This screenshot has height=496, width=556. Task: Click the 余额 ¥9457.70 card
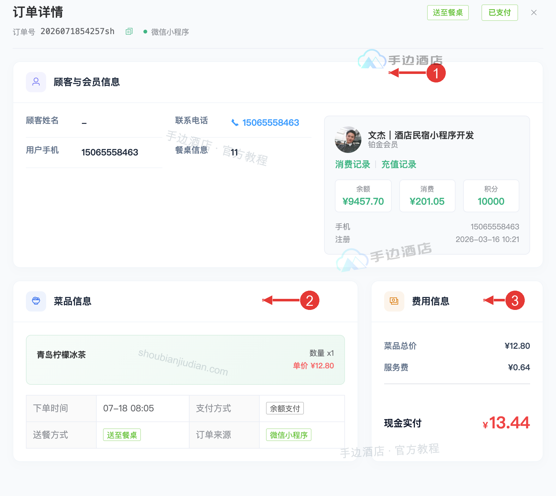tap(363, 196)
